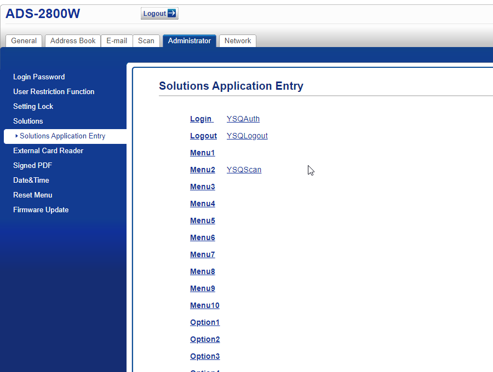Image resolution: width=493 pixels, height=372 pixels.
Task: Open the Address Book tab
Action: [73, 41]
